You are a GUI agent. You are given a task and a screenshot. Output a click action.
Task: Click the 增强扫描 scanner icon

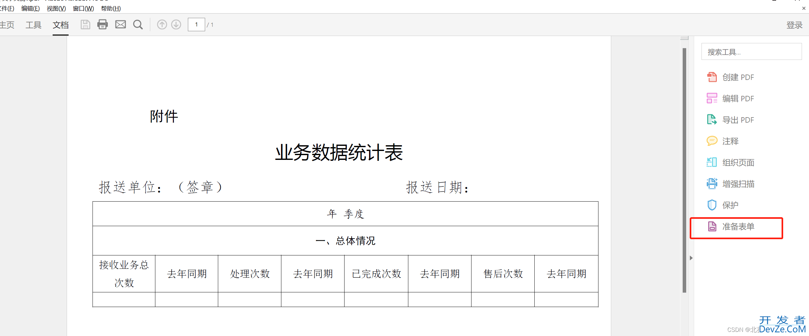click(712, 184)
